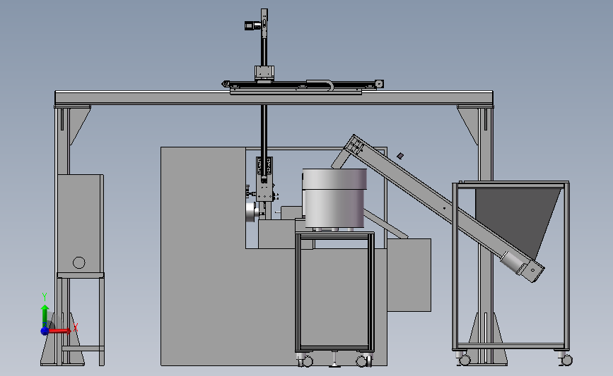613x376 pixels.
Task: Select the leveling foot under feeder stand
Action: click(x=334, y=360)
